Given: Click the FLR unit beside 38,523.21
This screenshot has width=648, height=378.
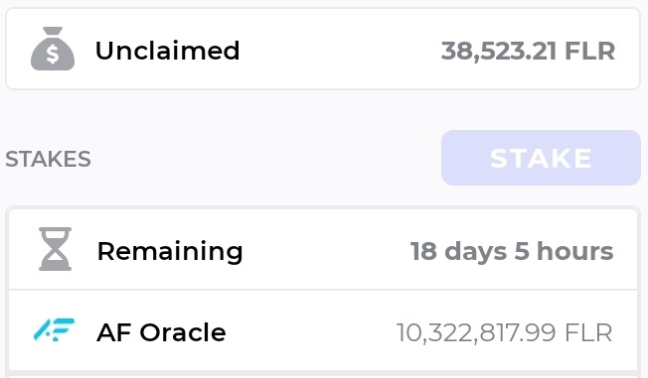Looking at the screenshot, I should pos(590,52).
